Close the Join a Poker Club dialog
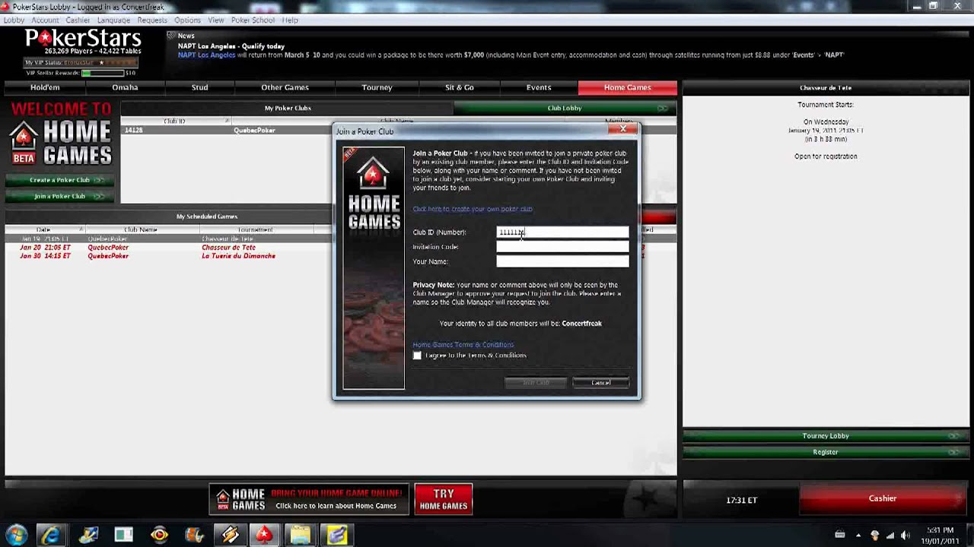This screenshot has width=974, height=547. [x=623, y=129]
